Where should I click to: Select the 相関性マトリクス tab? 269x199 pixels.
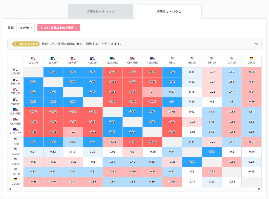(168, 11)
